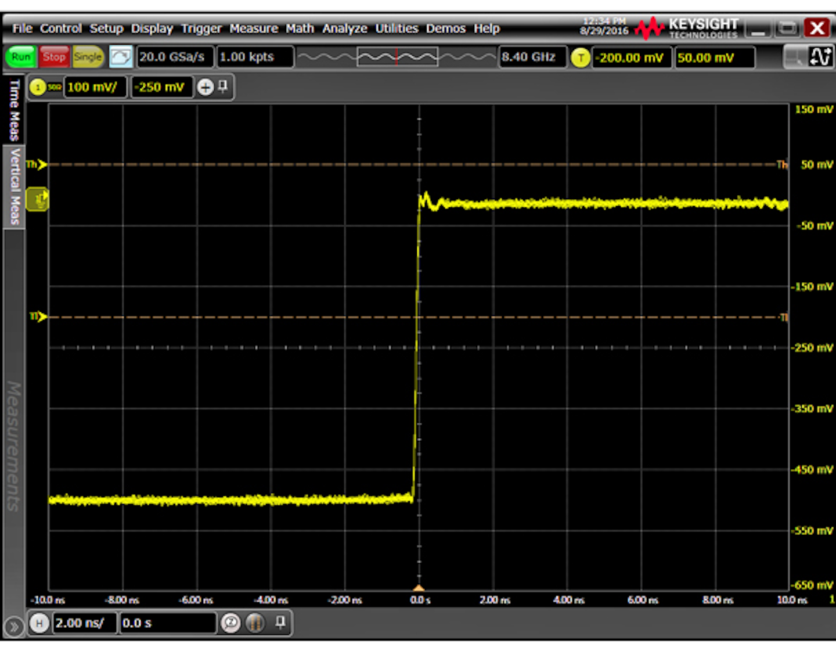The image size is (836, 651).
Task: Click the 2.00 ns/ time scale field
Action: pos(84,623)
